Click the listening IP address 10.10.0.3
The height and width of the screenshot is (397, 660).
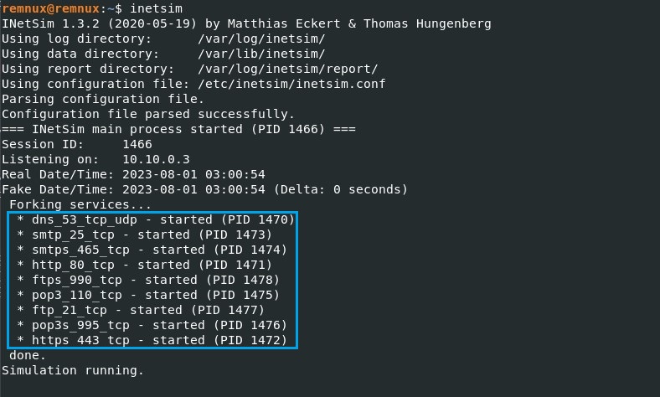click(156, 159)
